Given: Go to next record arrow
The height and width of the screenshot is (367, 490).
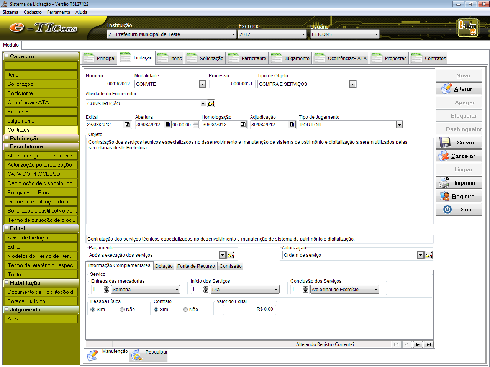Looking at the screenshot, I should [418, 344].
